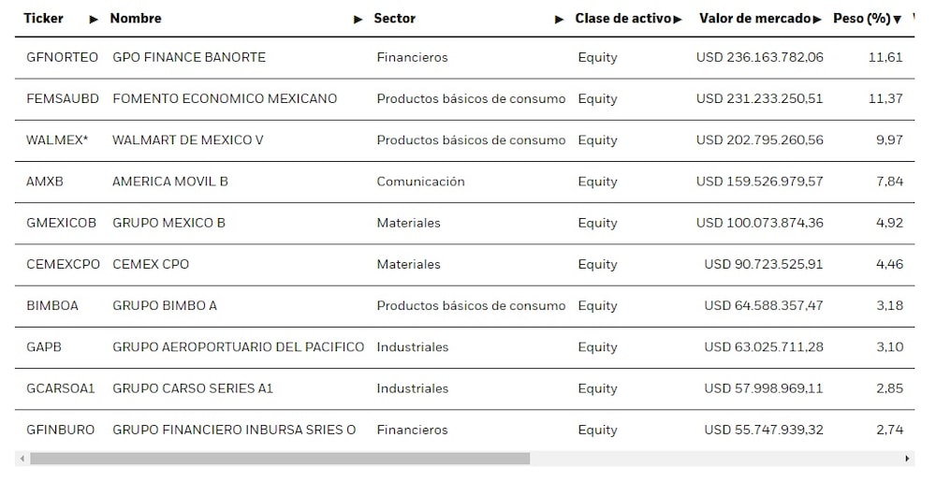
Task: Sort by the Sector column header
Action: coord(394,19)
